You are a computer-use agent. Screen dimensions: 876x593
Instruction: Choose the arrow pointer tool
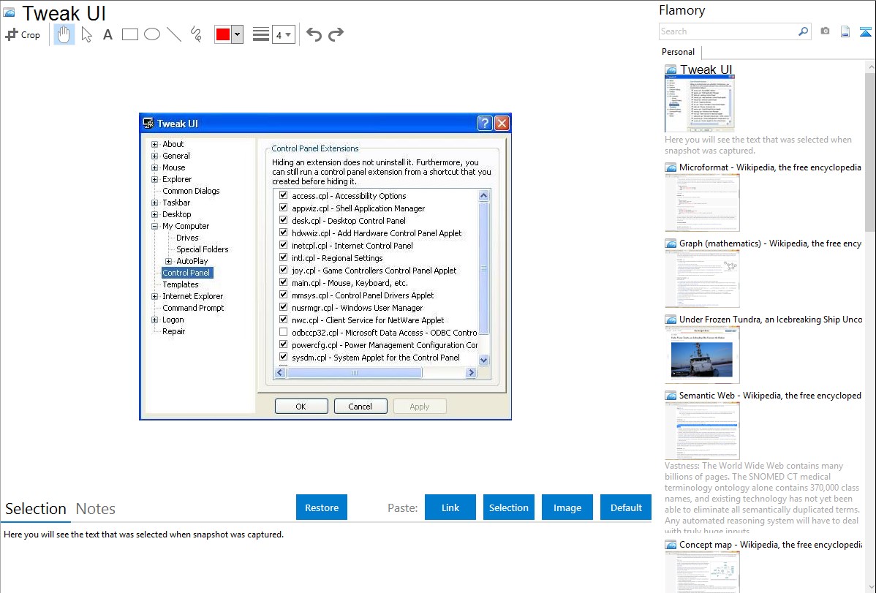(86, 34)
